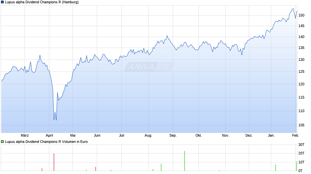311x174 pixels.
Task: Click the 'März' month label
Action: (25, 135)
